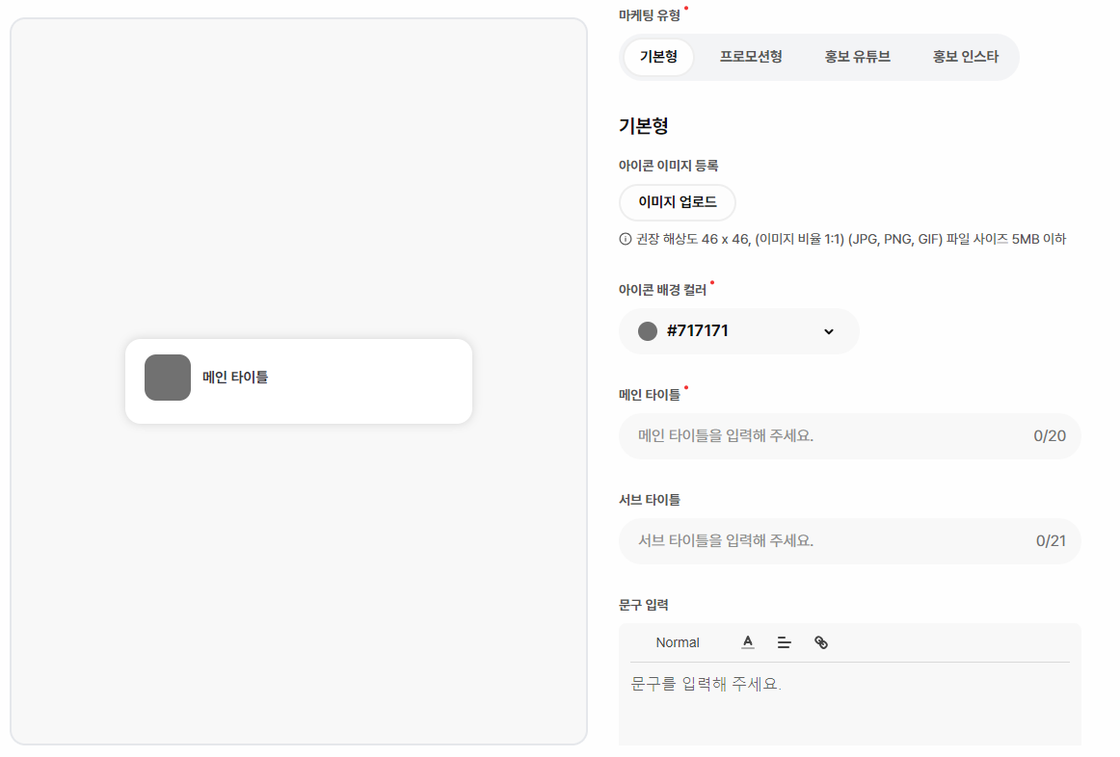1120x757 pixels.
Task: Click the 마케팅 유형 label
Action: tap(650, 15)
